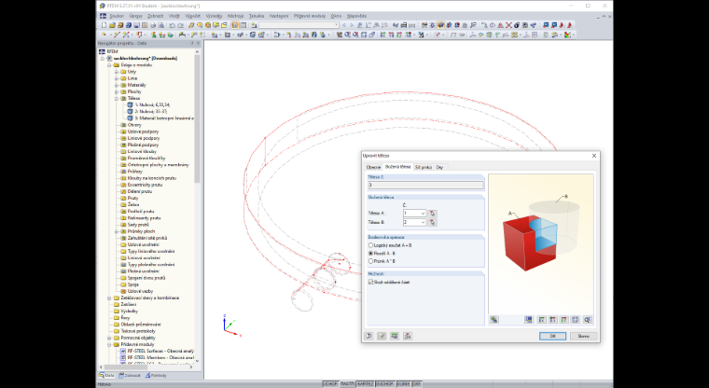Click the green icon below preview image left
The image size is (709, 388).
(x=494, y=320)
